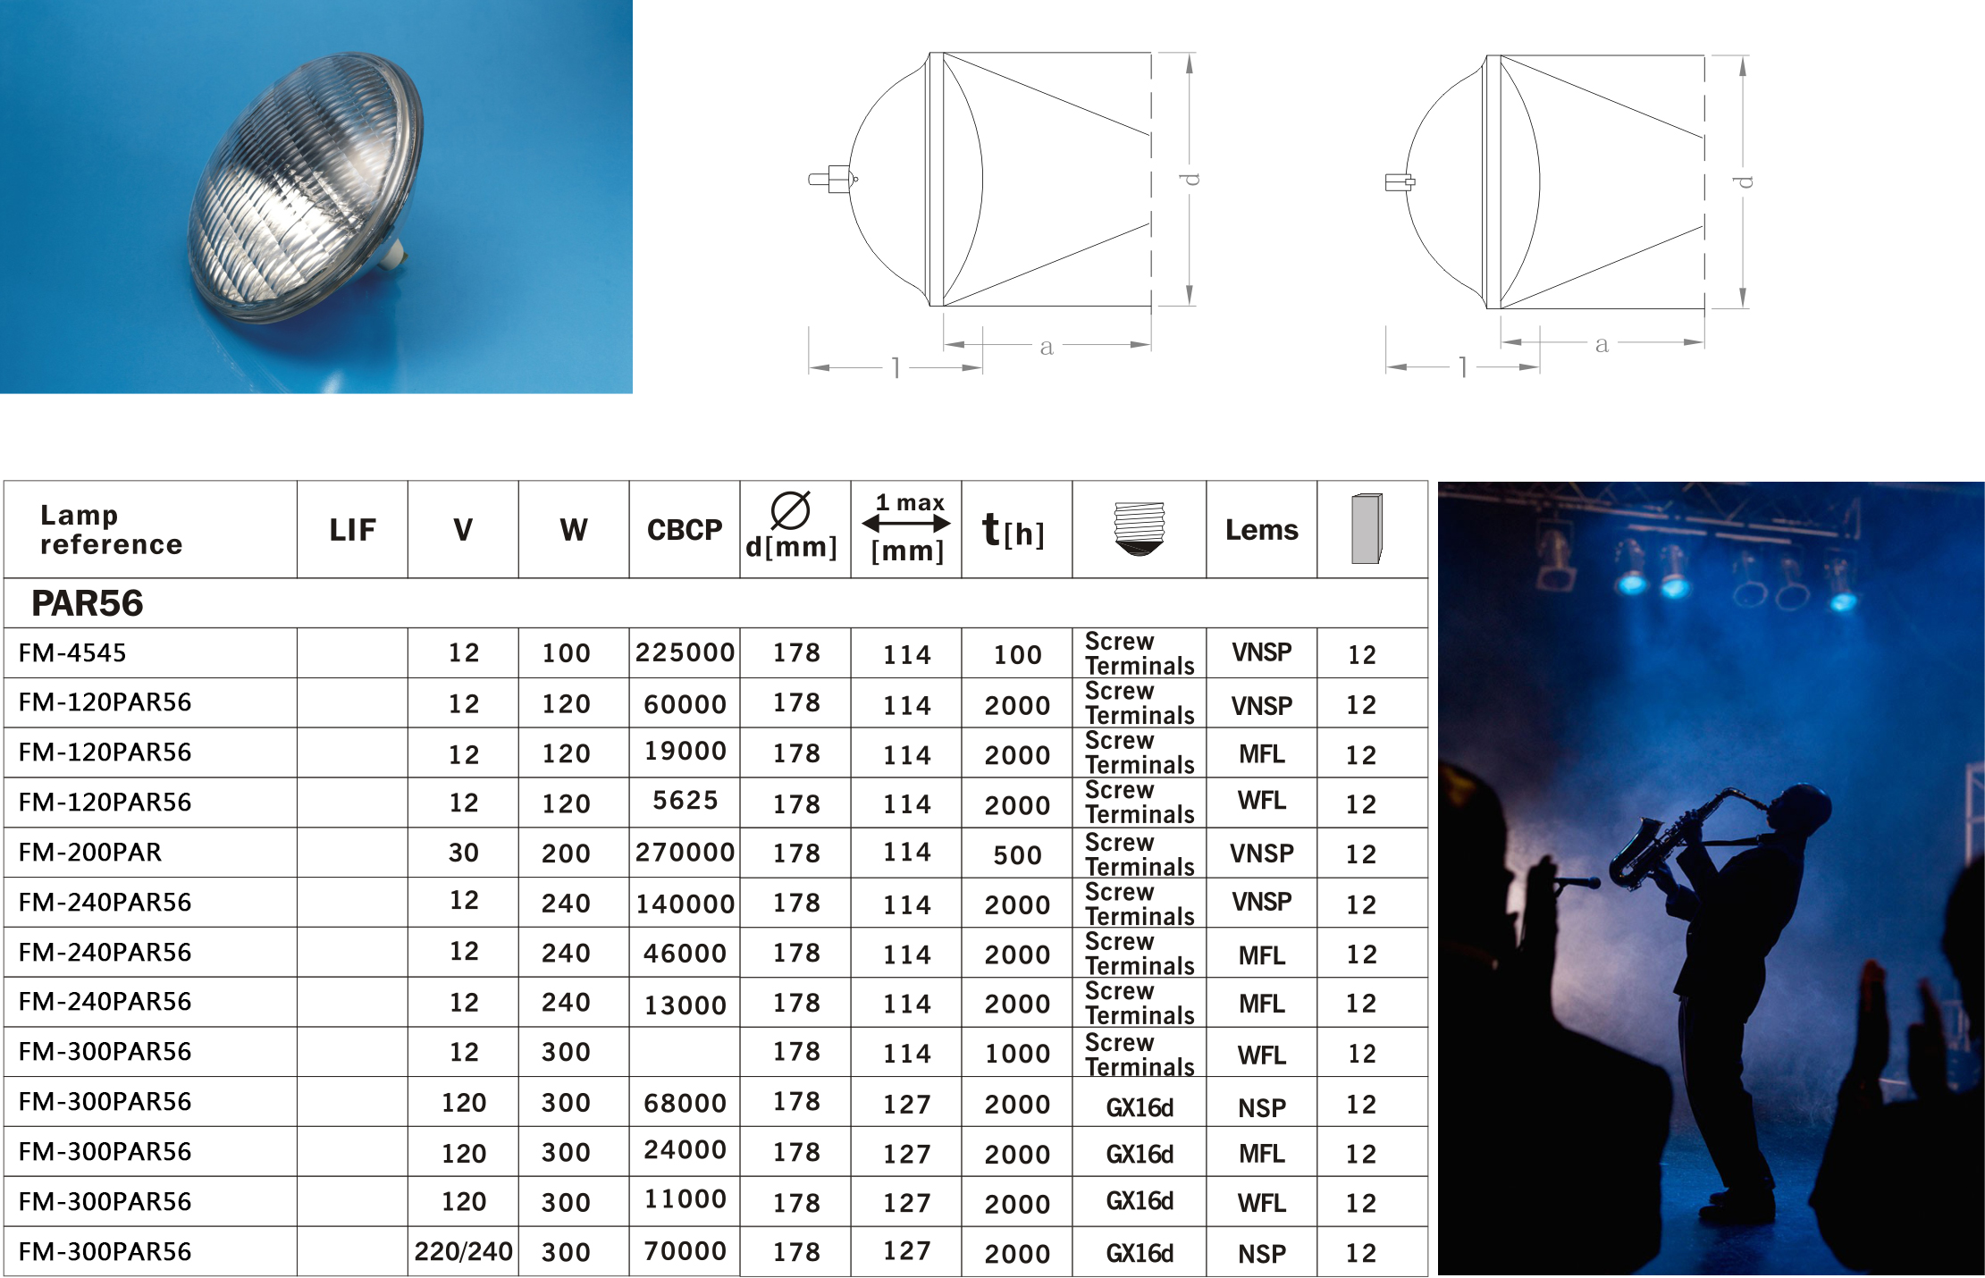Click the V column header
The height and width of the screenshot is (1278, 1985).
[463, 530]
